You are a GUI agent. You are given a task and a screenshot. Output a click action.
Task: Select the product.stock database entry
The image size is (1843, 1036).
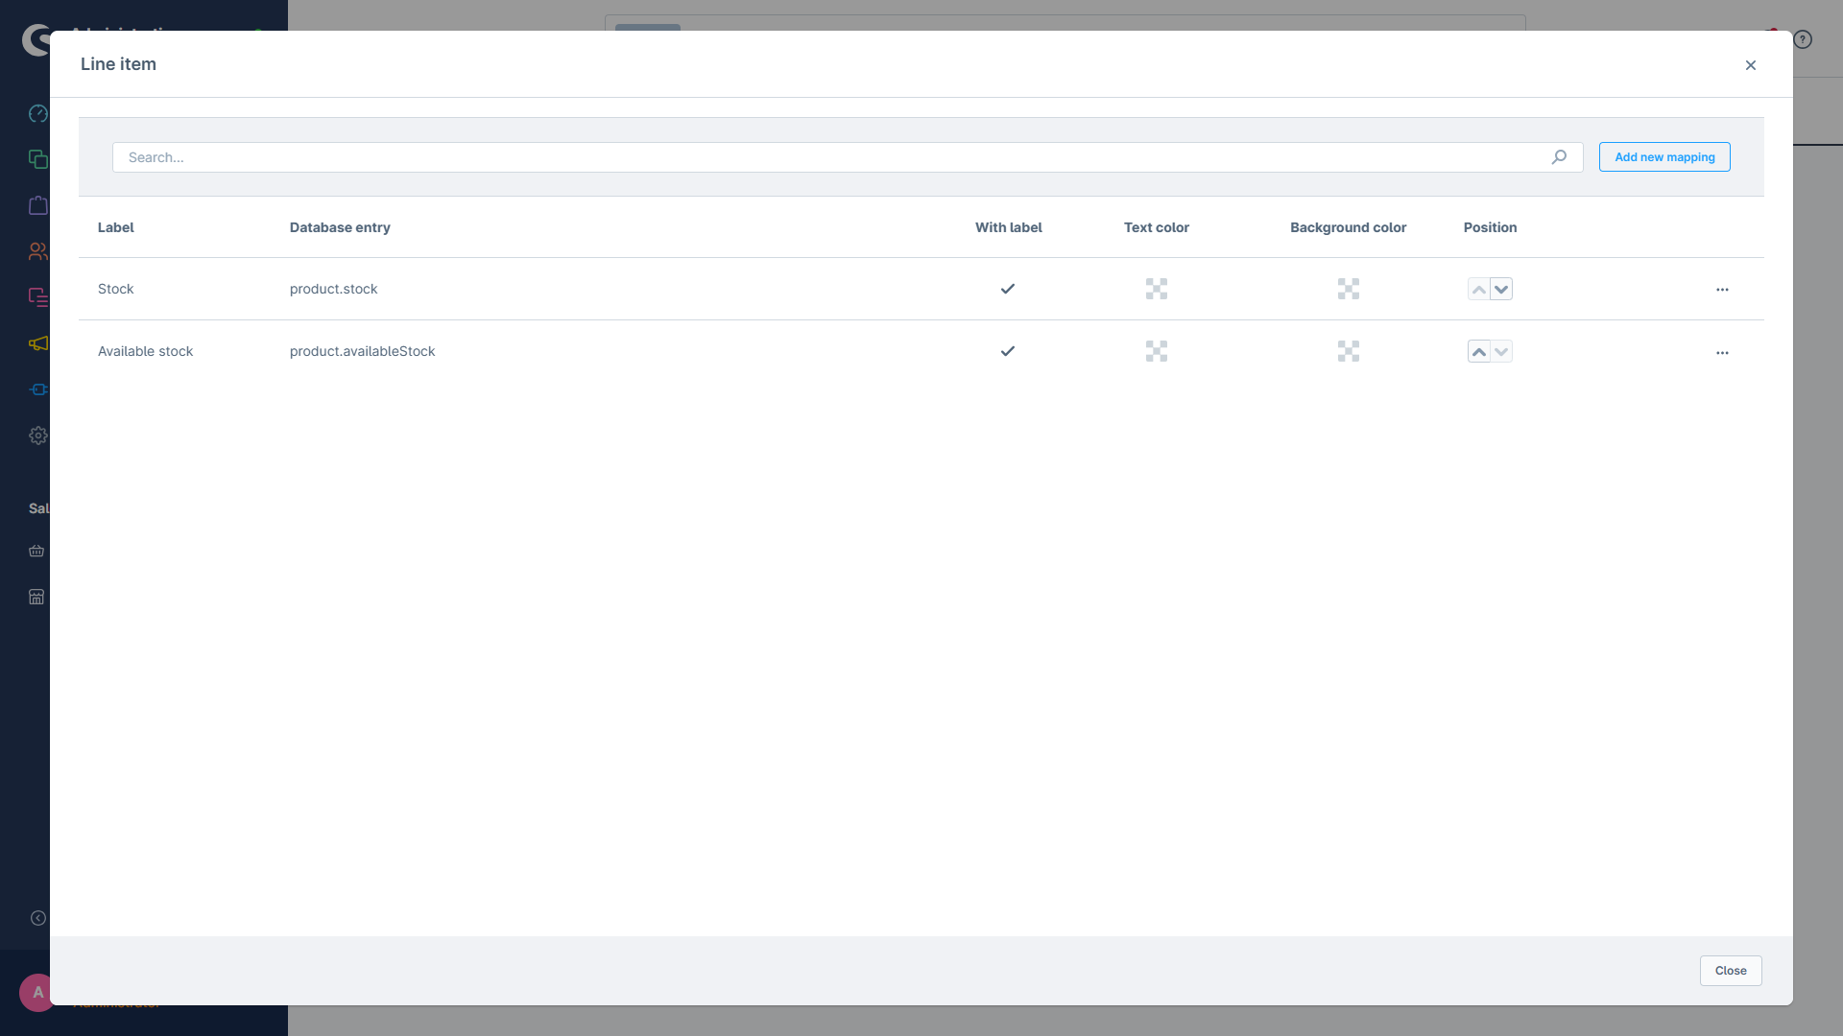(x=334, y=289)
